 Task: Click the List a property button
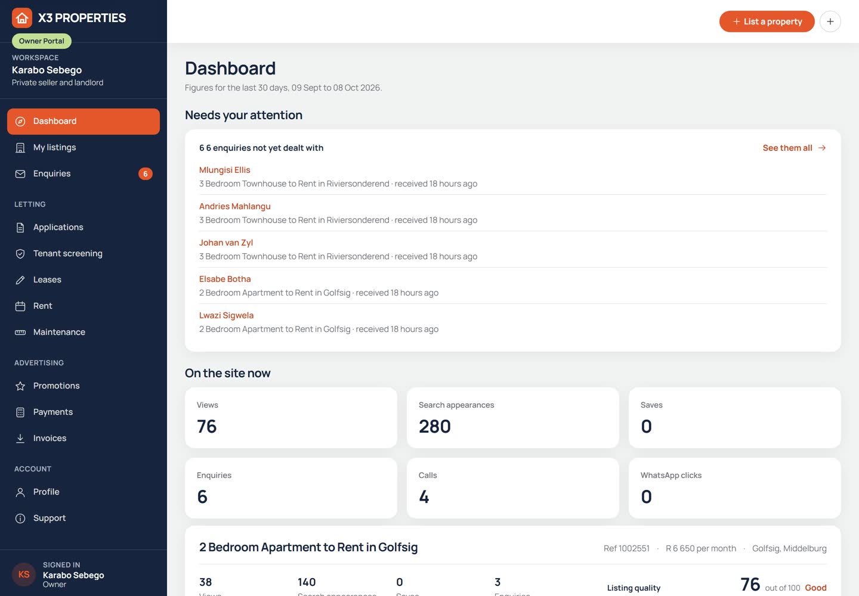pyautogui.click(x=767, y=21)
